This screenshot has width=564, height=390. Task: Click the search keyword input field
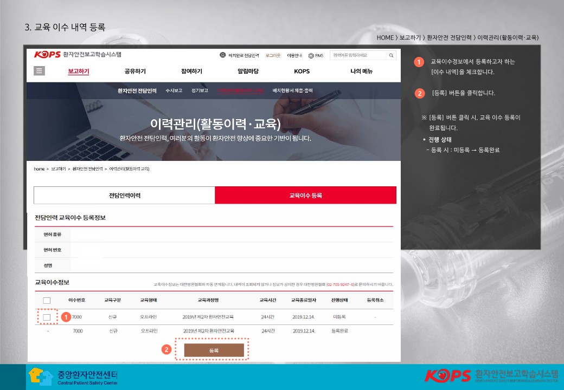pyautogui.click(x=358, y=55)
